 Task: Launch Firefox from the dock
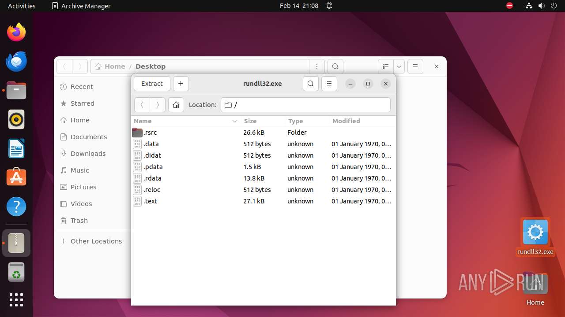coord(16,32)
